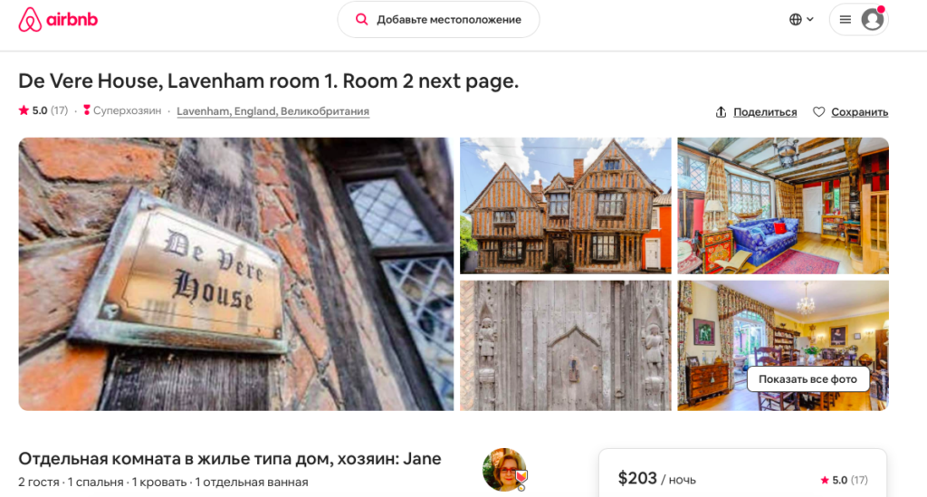Open the globe language selector

pyautogui.click(x=796, y=20)
